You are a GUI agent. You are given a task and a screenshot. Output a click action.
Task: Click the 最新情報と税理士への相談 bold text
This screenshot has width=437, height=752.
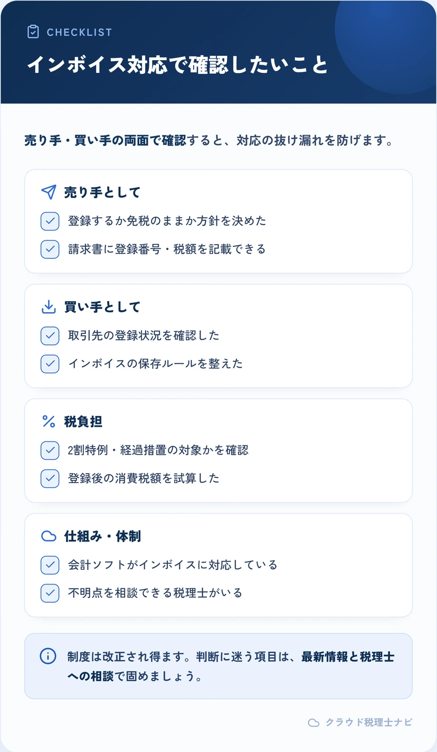[x=231, y=667]
